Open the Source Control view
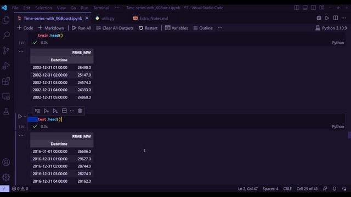 pos(6,50)
